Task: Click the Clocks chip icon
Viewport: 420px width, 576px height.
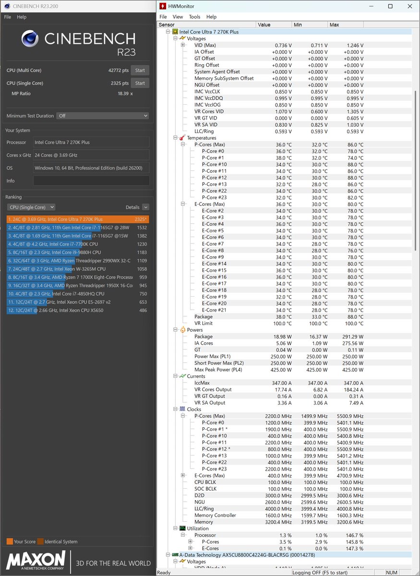Action: click(x=182, y=409)
